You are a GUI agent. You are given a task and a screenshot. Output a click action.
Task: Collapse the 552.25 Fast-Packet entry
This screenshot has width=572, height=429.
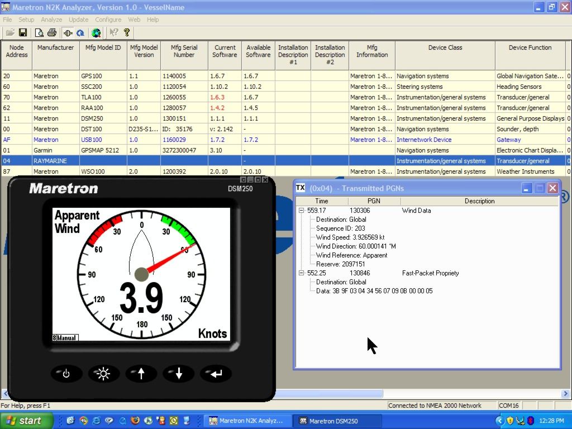coord(301,273)
